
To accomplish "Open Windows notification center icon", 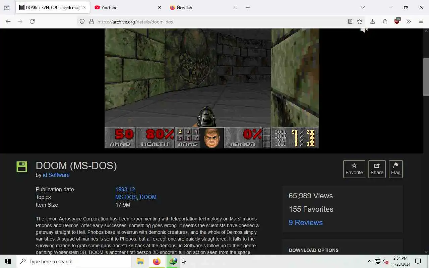I will [418, 261].
